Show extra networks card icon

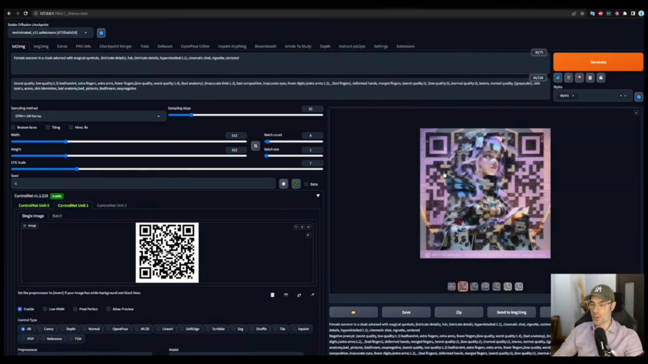(580, 78)
